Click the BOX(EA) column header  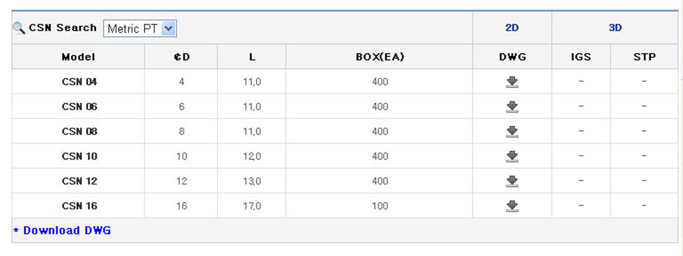[x=380, y=57]
